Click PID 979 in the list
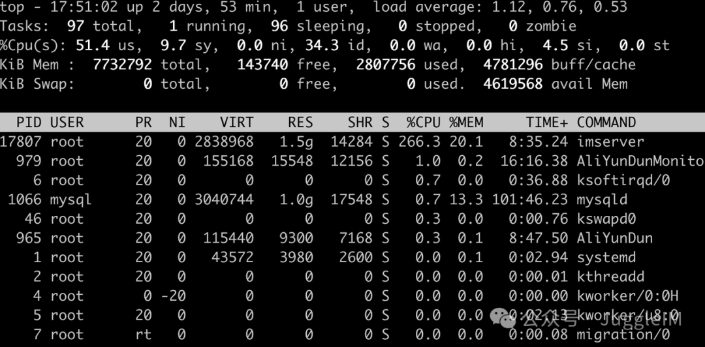 tap(29, 161)
